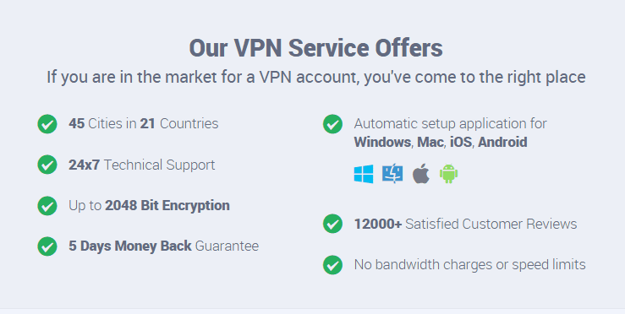Viewport: 625px width, 314px height.
Task: Click checkmark beside No bandwidth charges
Action: coord(332,265)
